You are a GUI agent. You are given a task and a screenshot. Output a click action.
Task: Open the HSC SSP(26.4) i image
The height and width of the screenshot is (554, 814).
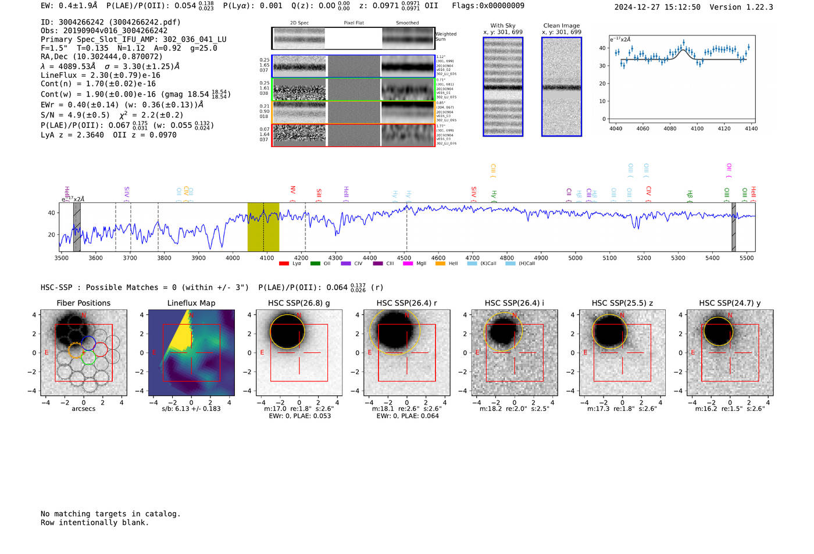[515, 352]
